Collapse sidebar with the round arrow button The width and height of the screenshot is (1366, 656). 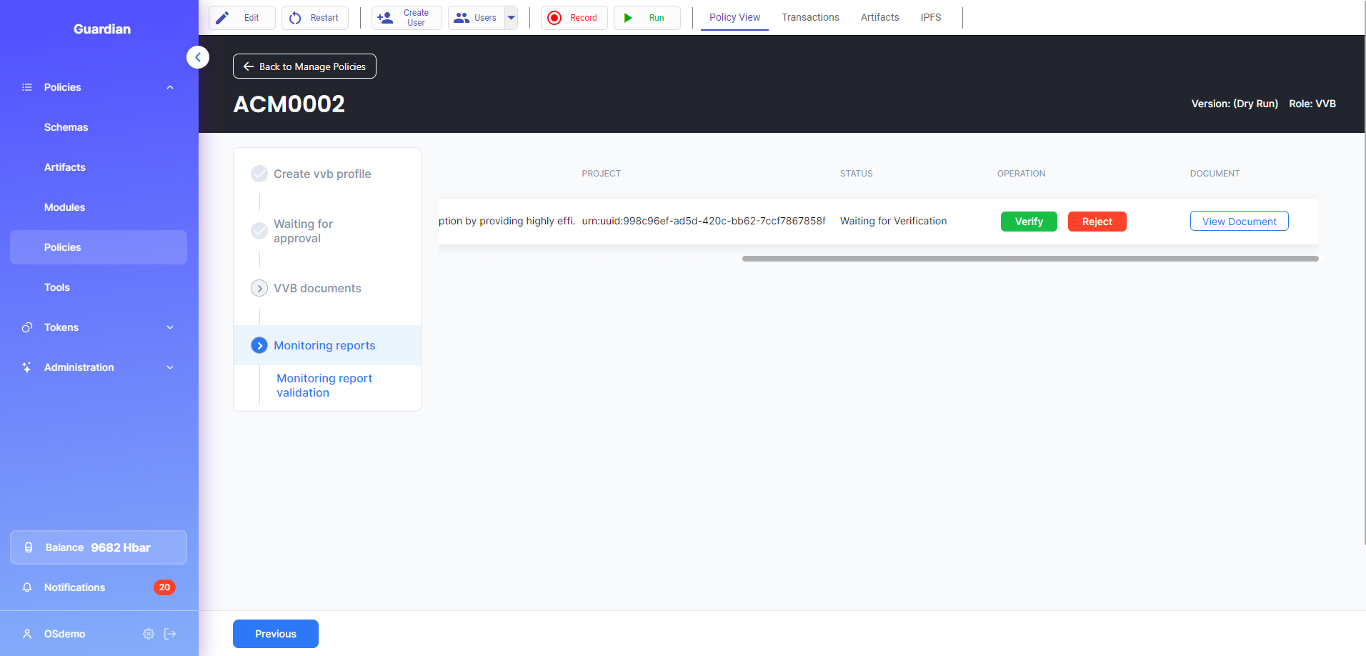[198, 57]
